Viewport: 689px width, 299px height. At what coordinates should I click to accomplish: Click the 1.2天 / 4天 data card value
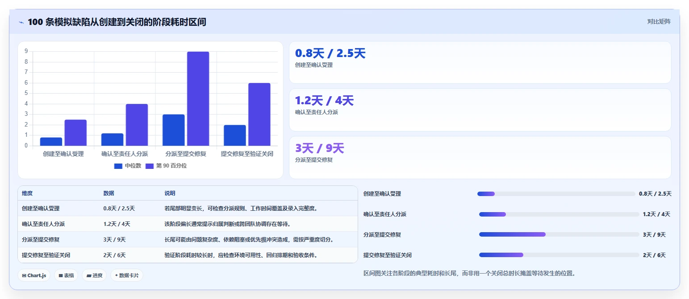(324, 101)
